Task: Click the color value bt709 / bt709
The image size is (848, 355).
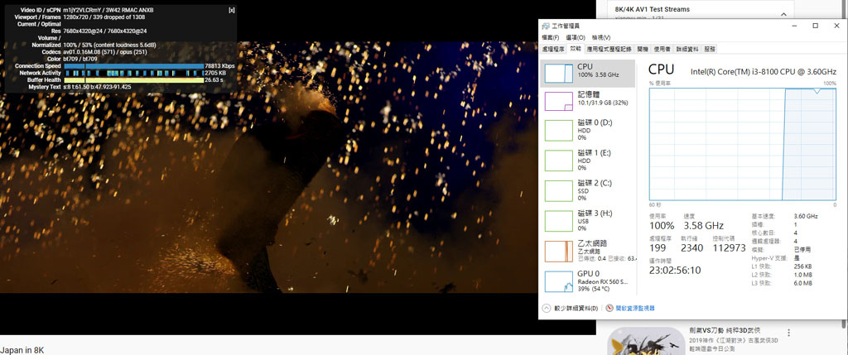Action: pyautogui.click(x=79, y=59)
